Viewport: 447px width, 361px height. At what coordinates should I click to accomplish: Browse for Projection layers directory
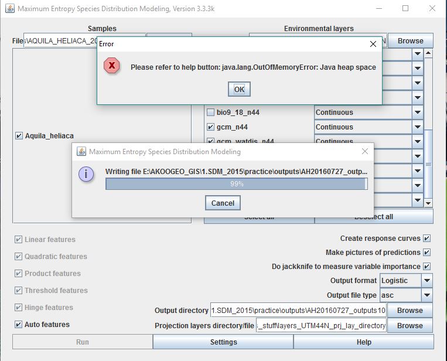(410, 325)
